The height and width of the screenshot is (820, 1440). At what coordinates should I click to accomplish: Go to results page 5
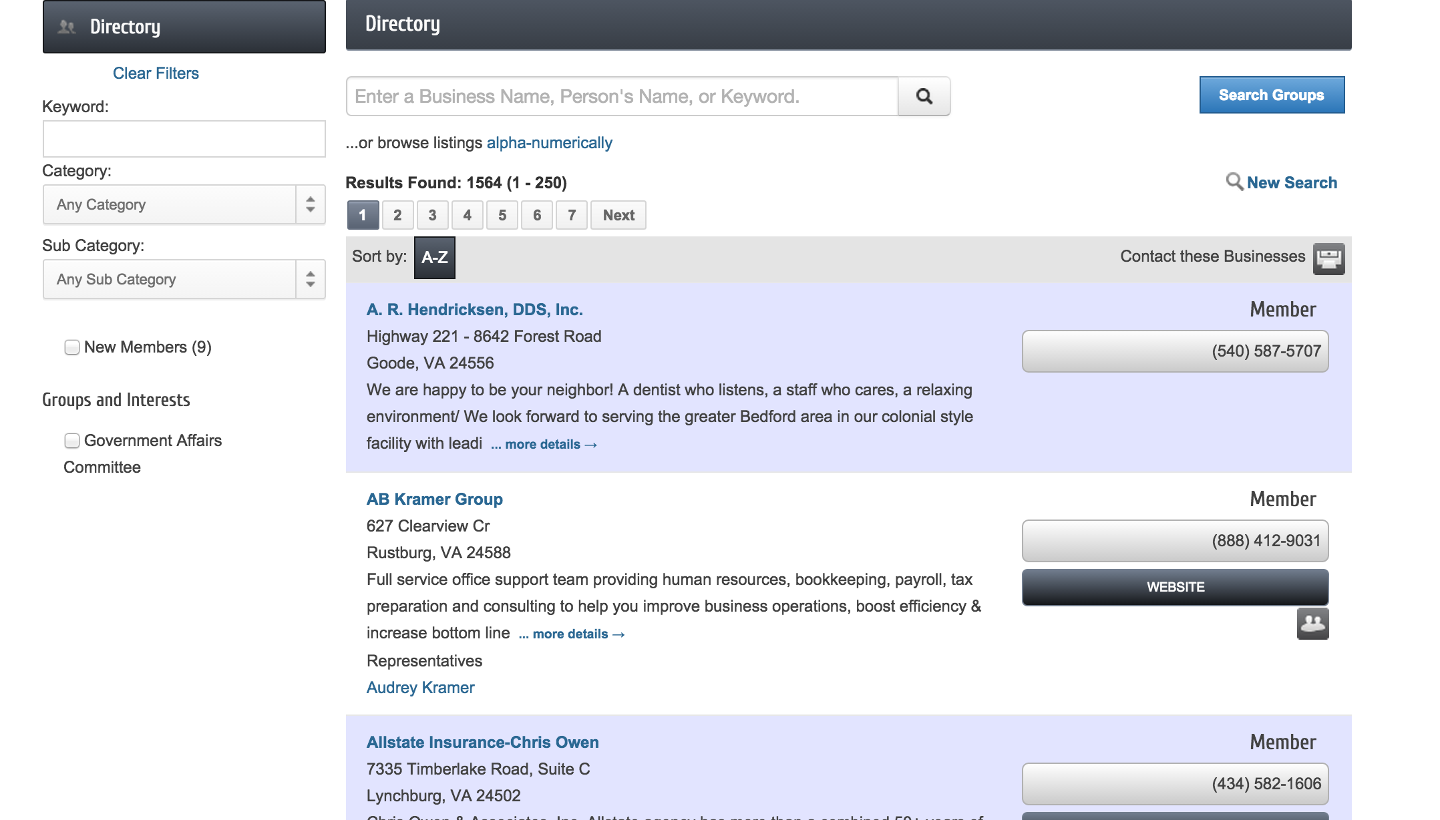coord(502,215)
